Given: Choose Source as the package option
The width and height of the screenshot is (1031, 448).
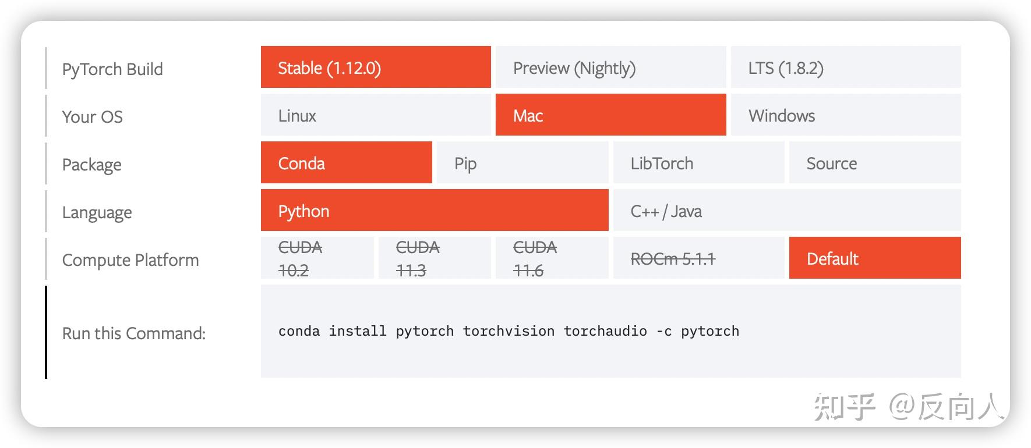Looking at the screenshot, I should click(874, 163).
